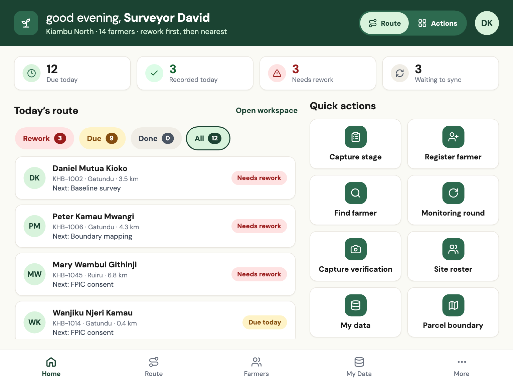Filter route list by Done
Screen dimensions: 513x385
coord(156,138)
